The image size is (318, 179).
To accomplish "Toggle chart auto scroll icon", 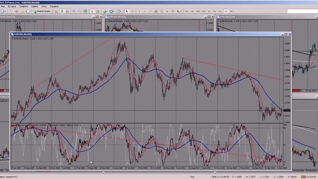I will (92, 11).
